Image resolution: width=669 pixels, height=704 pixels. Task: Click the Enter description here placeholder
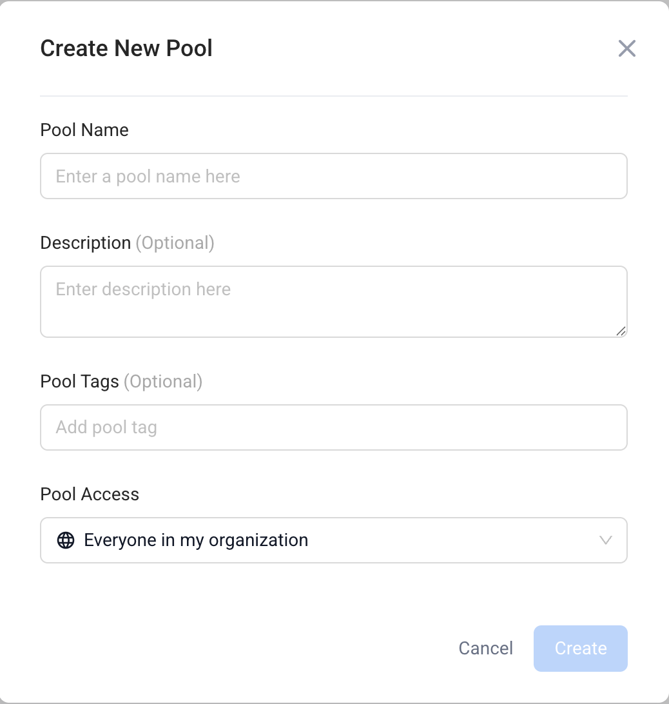(x=143, y=289)
